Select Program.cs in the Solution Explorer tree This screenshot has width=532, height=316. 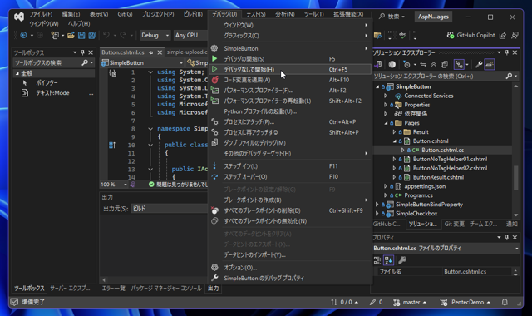point(418,195)
